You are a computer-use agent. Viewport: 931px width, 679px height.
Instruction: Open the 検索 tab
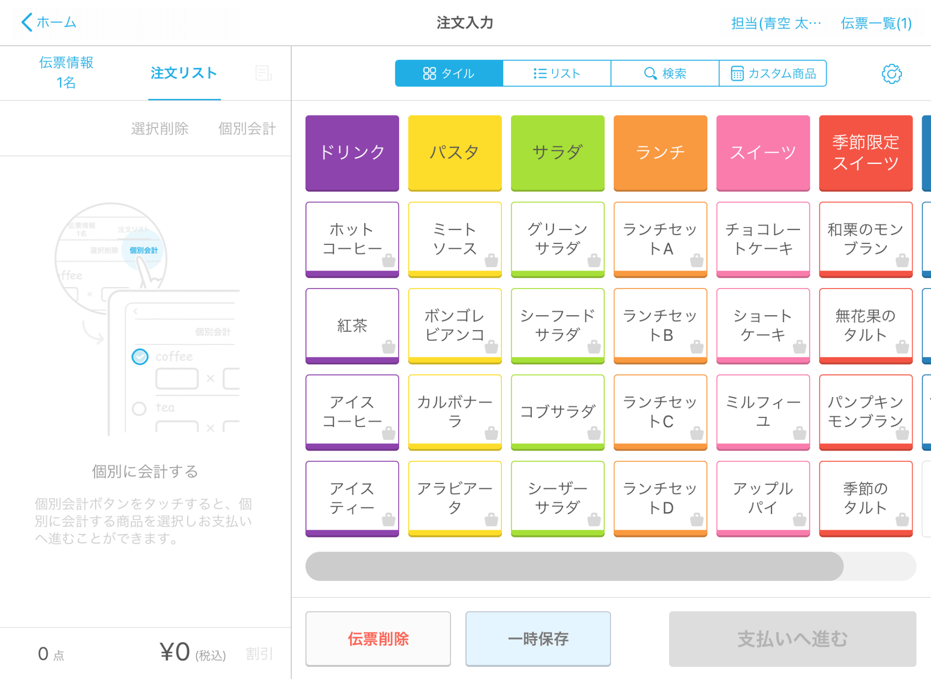pos(665,73)
